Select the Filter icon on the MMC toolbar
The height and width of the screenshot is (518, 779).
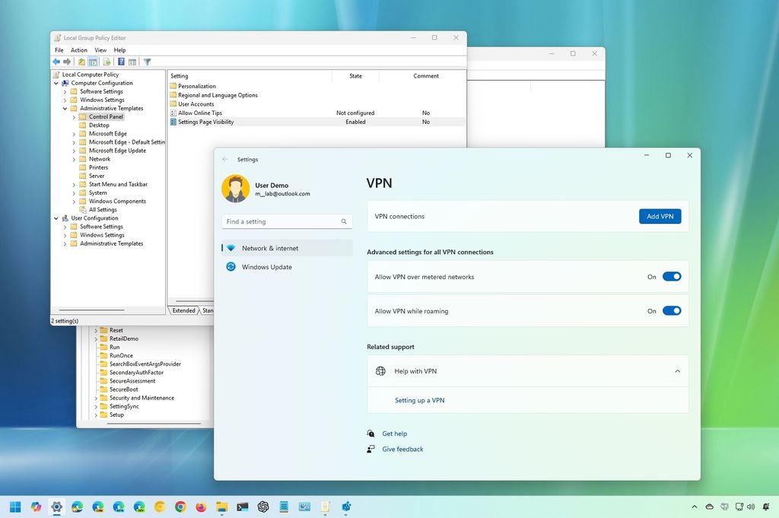(x=148, y=62)
